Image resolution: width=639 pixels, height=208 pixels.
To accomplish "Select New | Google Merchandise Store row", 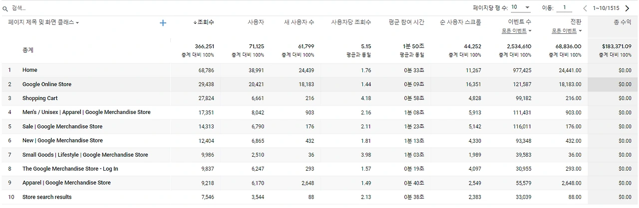I will (x=62, y=140).
